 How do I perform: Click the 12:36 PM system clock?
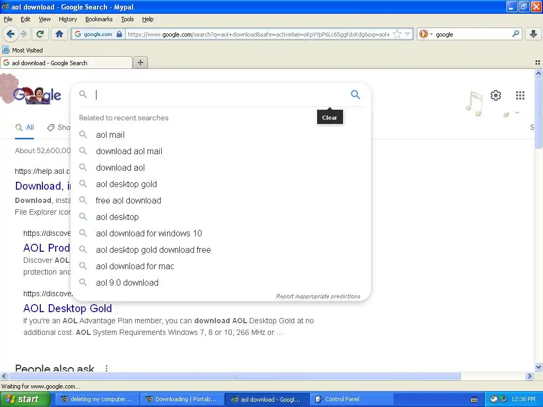click(x=523, y=399)
